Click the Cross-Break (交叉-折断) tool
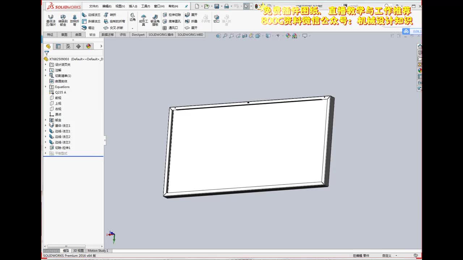The height and width of the screenshot is (260, 463). pos(113,28)
